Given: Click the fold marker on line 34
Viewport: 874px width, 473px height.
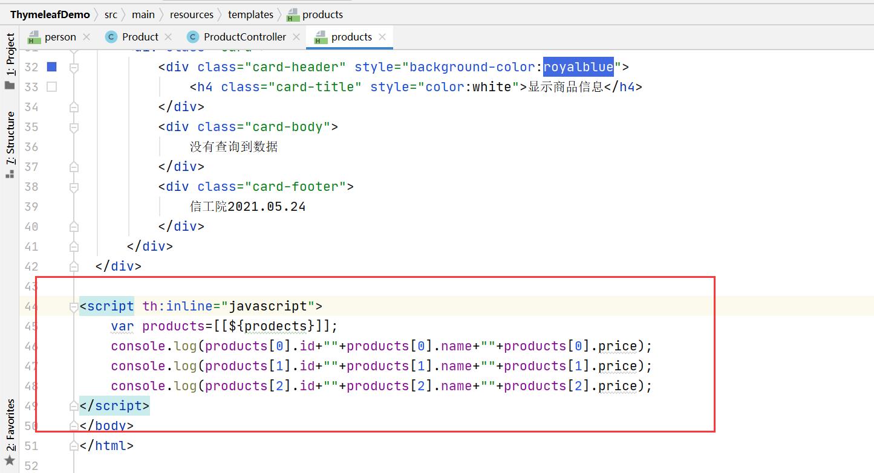Looking at the screenshot, I should coord(74,108).
